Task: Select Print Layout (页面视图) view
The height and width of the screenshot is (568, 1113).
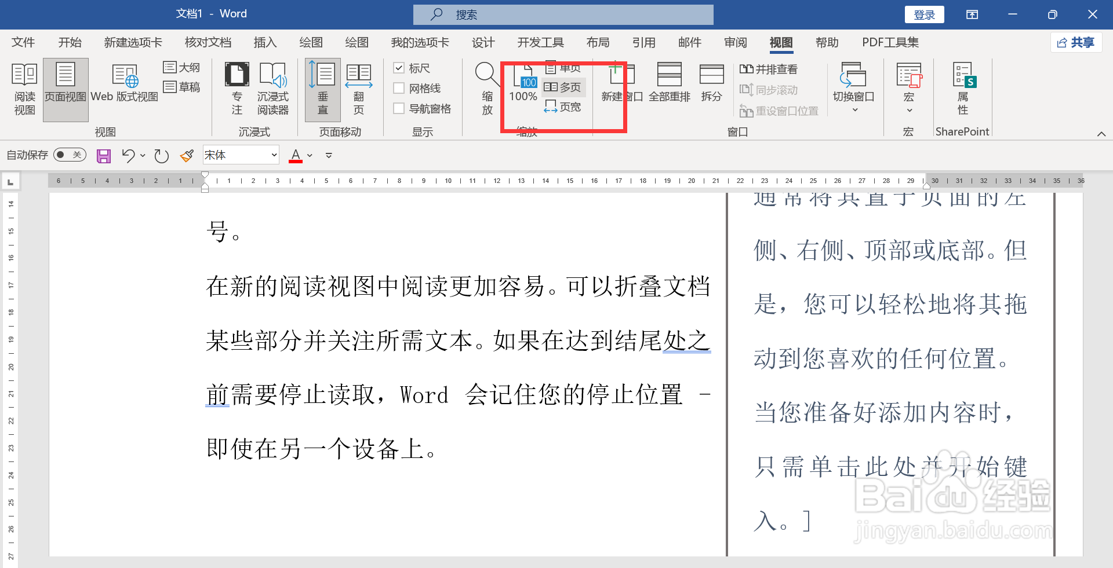Action: click(66, 90)
